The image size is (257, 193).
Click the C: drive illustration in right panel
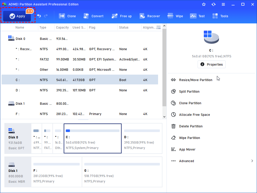point(211,37)
